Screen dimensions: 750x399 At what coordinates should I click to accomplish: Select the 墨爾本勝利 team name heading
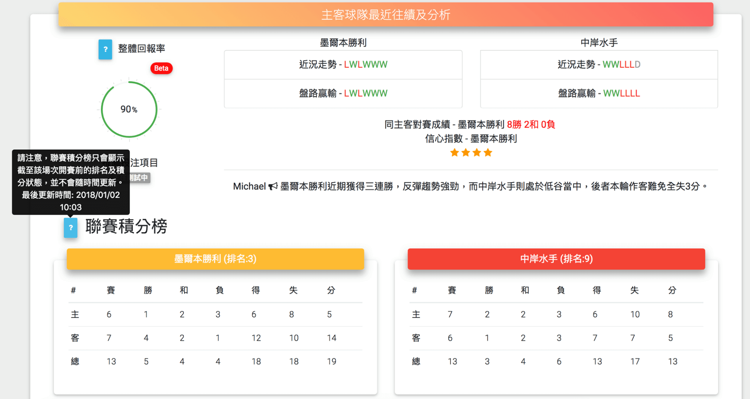coord(343,43)
